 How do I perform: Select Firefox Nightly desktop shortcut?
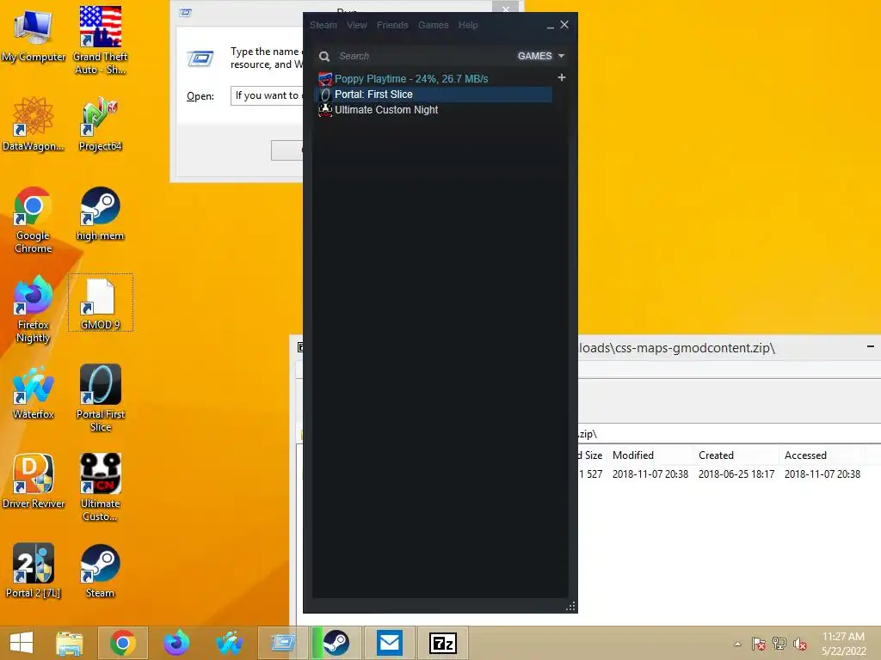(x=34, y=309)
